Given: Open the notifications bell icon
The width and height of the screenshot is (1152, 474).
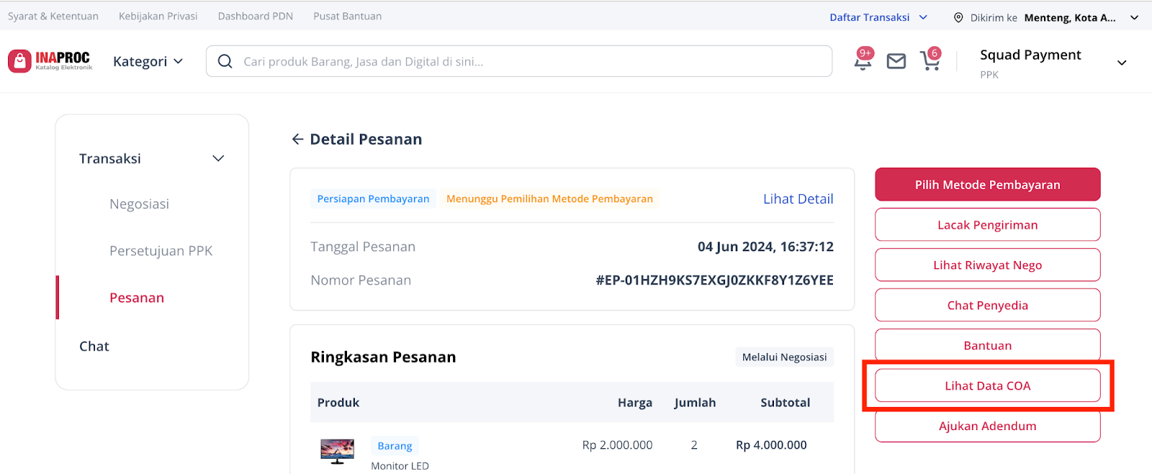Looking at the screenshot, I should tap(862, 61).
